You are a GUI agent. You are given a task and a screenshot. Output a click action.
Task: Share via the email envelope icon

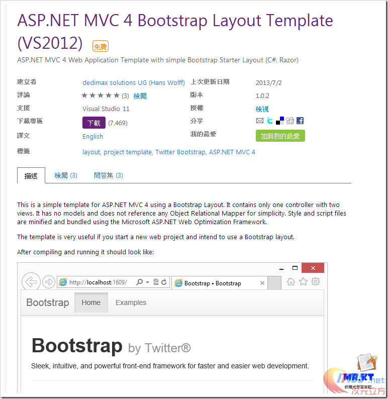pyautogui.click(x=260, y=121)
